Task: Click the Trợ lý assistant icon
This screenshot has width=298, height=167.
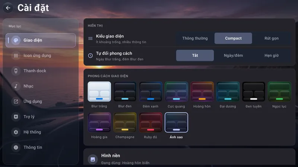Action: [x=16, y=117]
